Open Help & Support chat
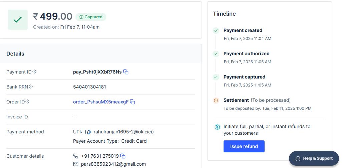 coord(314,158)
